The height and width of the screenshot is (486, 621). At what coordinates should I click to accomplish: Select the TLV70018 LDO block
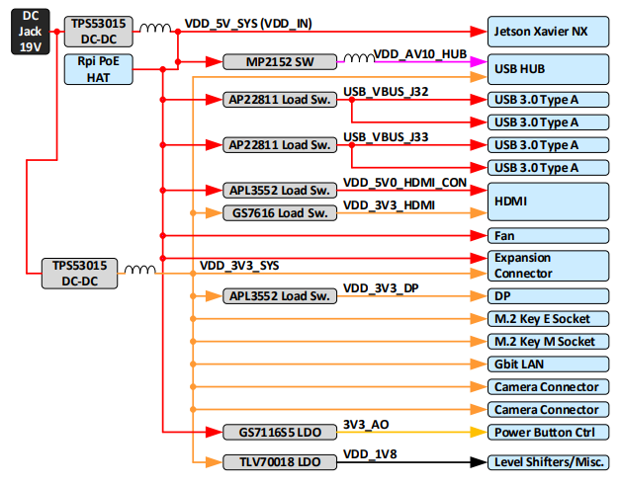click(x=280, y=462)
